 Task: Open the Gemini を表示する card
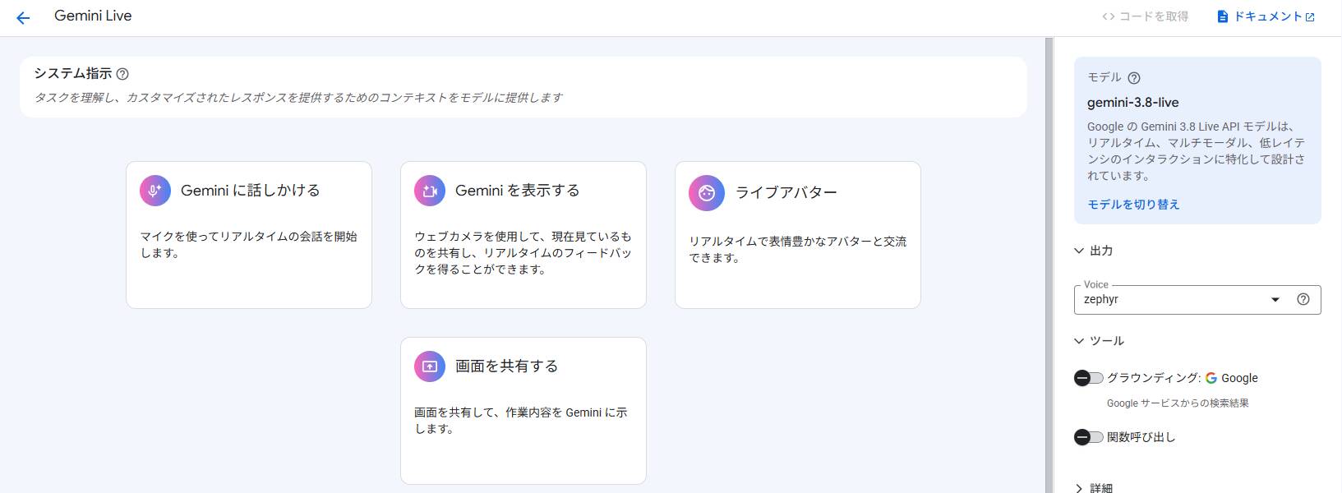(x=523, y=235)
